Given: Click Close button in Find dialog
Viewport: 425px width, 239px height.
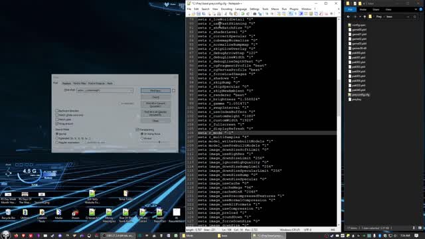Looking at the screenshot, I should [155, 121].
